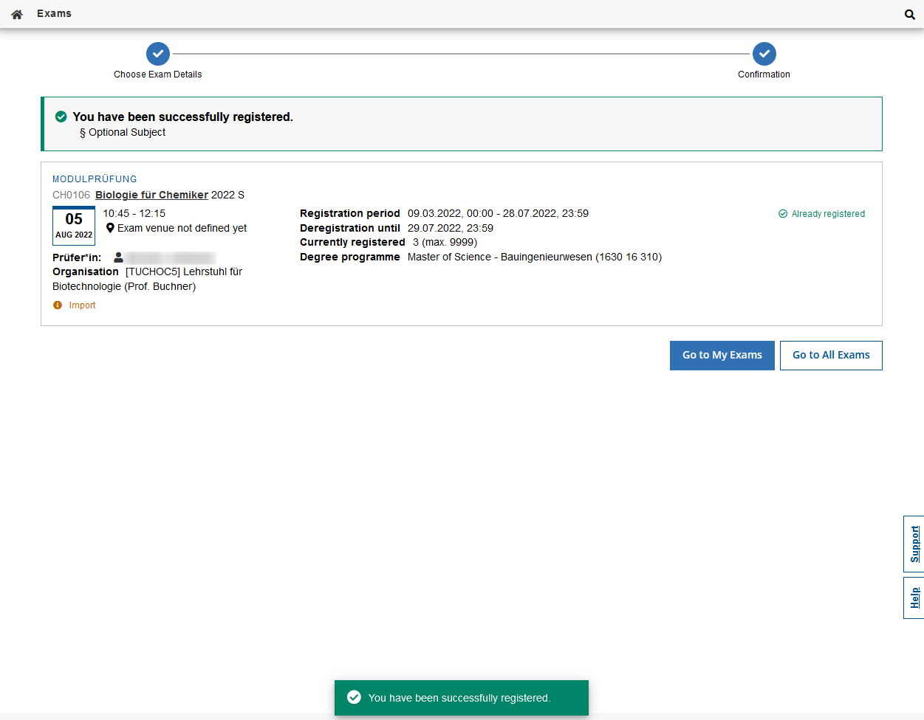This screenshot has width=924, height=720.
Task: Open the Support side tab
Action: (x=914, y=544)
